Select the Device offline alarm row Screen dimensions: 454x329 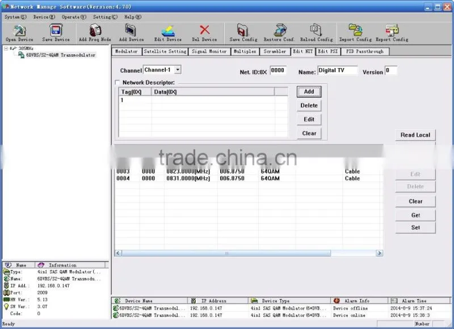tap(281, 308)
